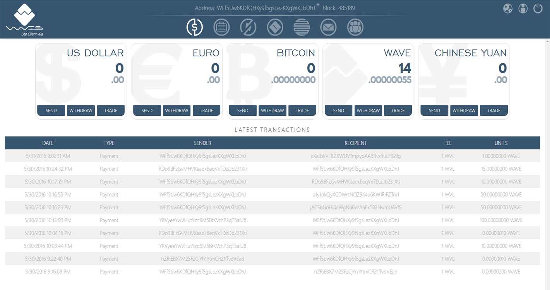The height and width of the screenshot is (290, 550).
Task: Select the FEE column header
Action: pyautogui.click(x=448, y=143)
